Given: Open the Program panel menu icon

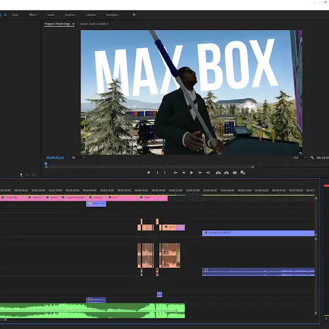Looking at the screenshot, I should point(73,24).
